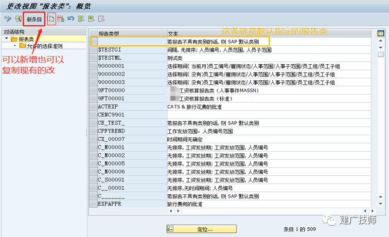Click the select-all rows toolbar icon

tap(81, 19)
